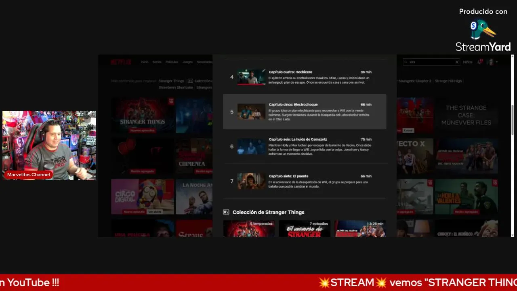Open La Hora de los Valientes poster
This screenshot has width=517, height=291.
[x=466, y=196]
